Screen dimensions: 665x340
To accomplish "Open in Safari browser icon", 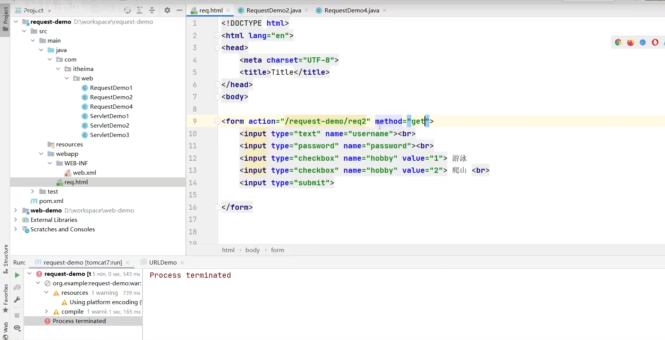I will click(643, 42).
